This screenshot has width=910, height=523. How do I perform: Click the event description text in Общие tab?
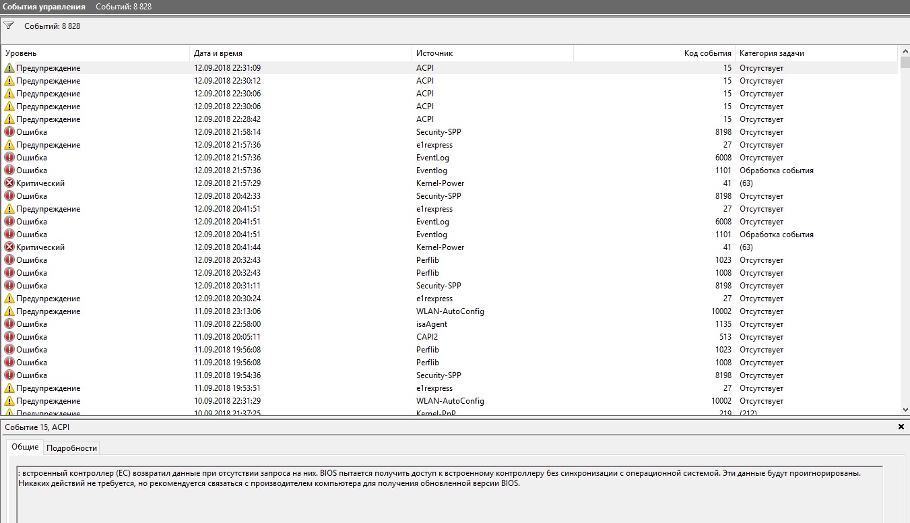tap(439, 478)
